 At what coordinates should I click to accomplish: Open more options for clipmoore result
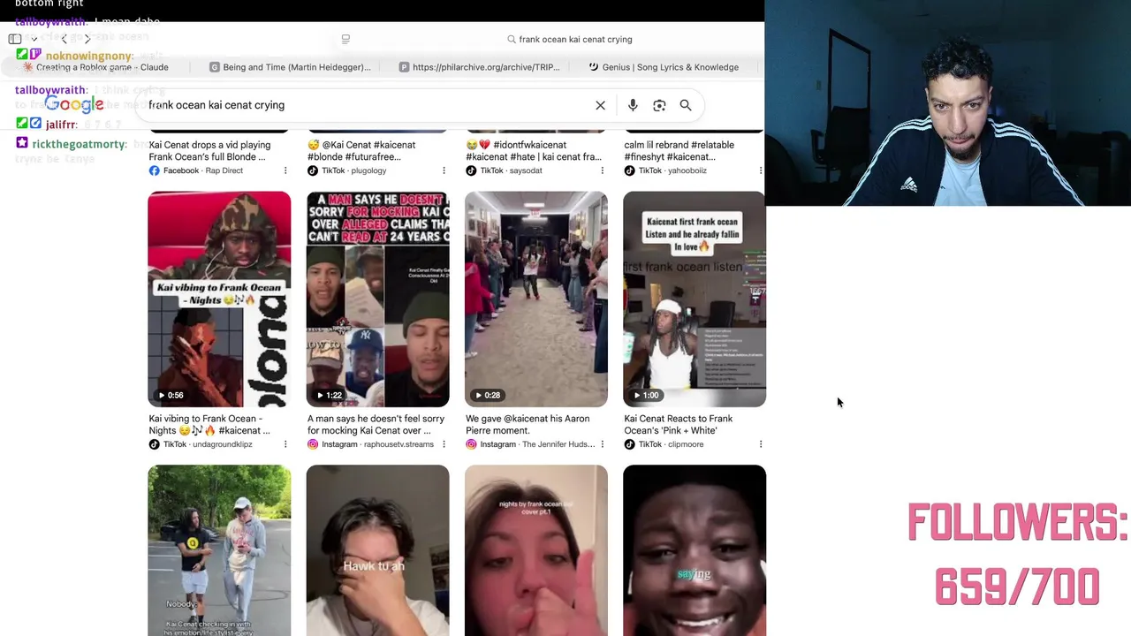click(760, 444)
